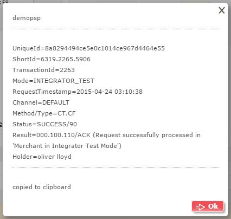Click the RequestTimestamp line
231x219 pixels.
78,92
